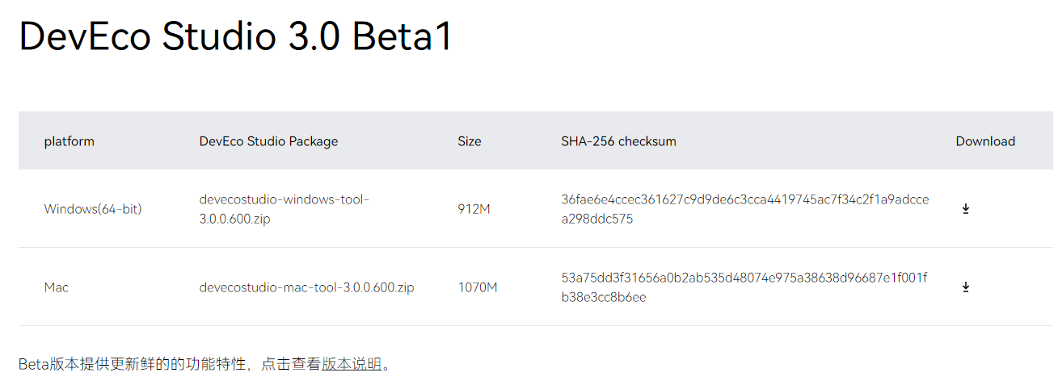The image size is (1058, 381).
Task: Click the devecostudio-mac-tool zip filename
Action: click(x=306, y=287)
